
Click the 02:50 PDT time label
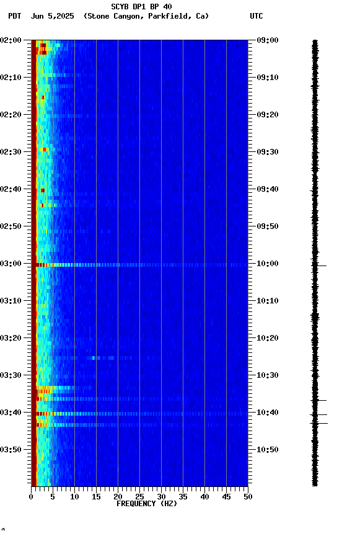tap(11, 226)
